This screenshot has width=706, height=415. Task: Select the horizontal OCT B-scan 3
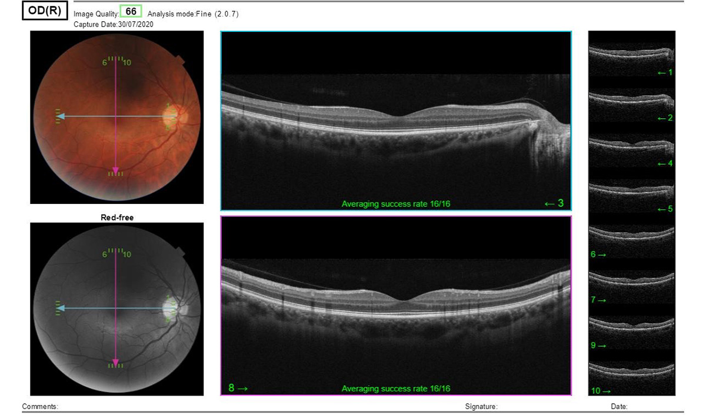395,121
